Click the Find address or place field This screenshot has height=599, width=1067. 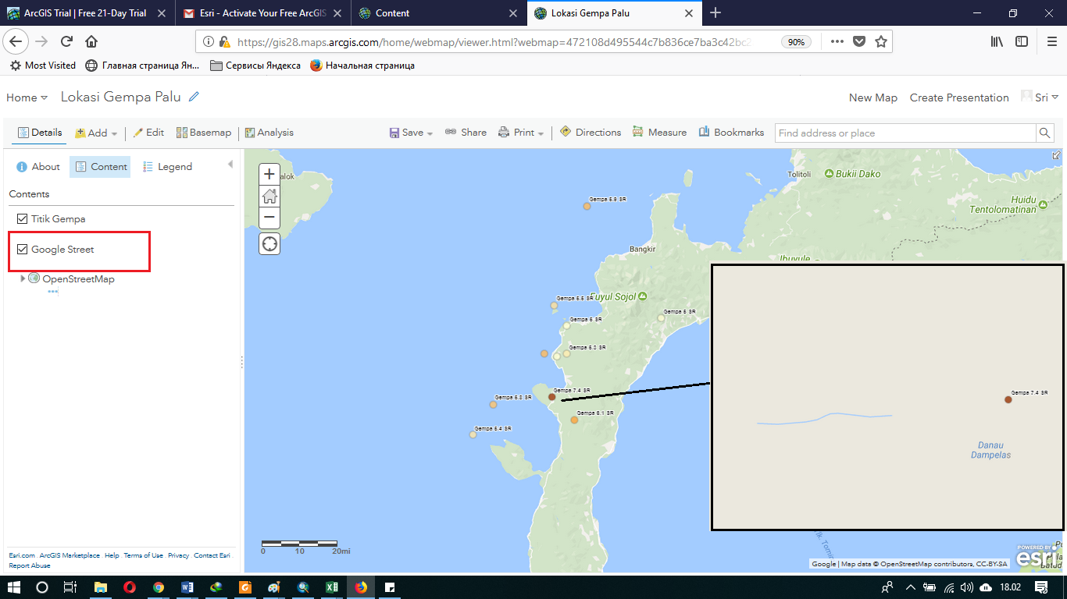click(x=905, y=133)
